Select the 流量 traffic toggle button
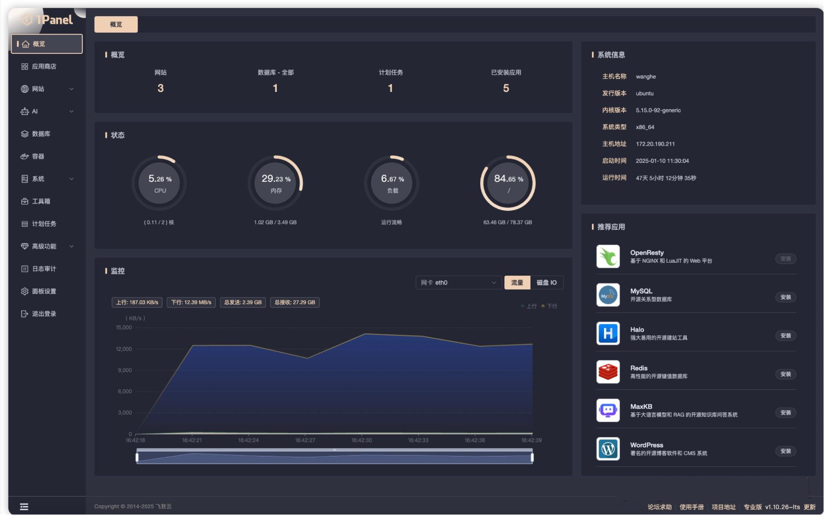The height and width of the screenshot is (515, 824). coord(517,283)
